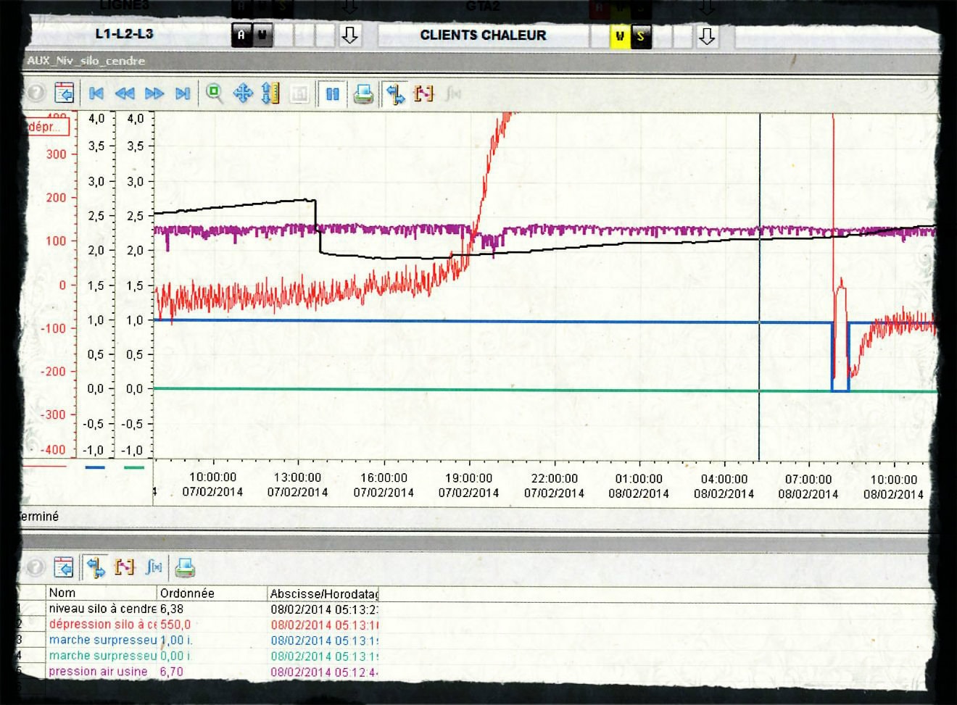Viewport: 957px width, 705px height.
Task: Click the 'Ordonnée' column header
Action: click(x=187, y=593)
